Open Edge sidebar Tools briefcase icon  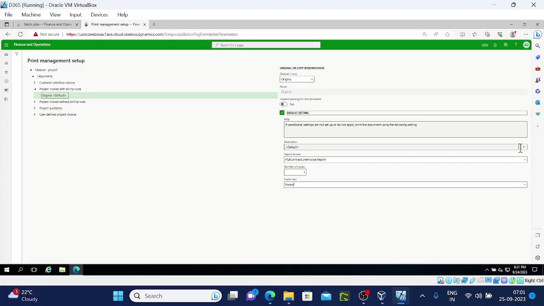538,68
